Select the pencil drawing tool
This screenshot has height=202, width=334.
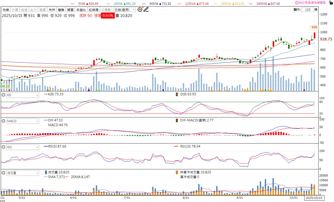point(146,10)
